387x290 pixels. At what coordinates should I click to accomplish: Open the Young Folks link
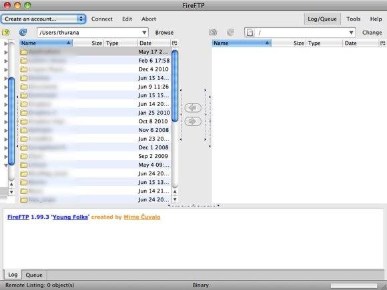[70, 217]
